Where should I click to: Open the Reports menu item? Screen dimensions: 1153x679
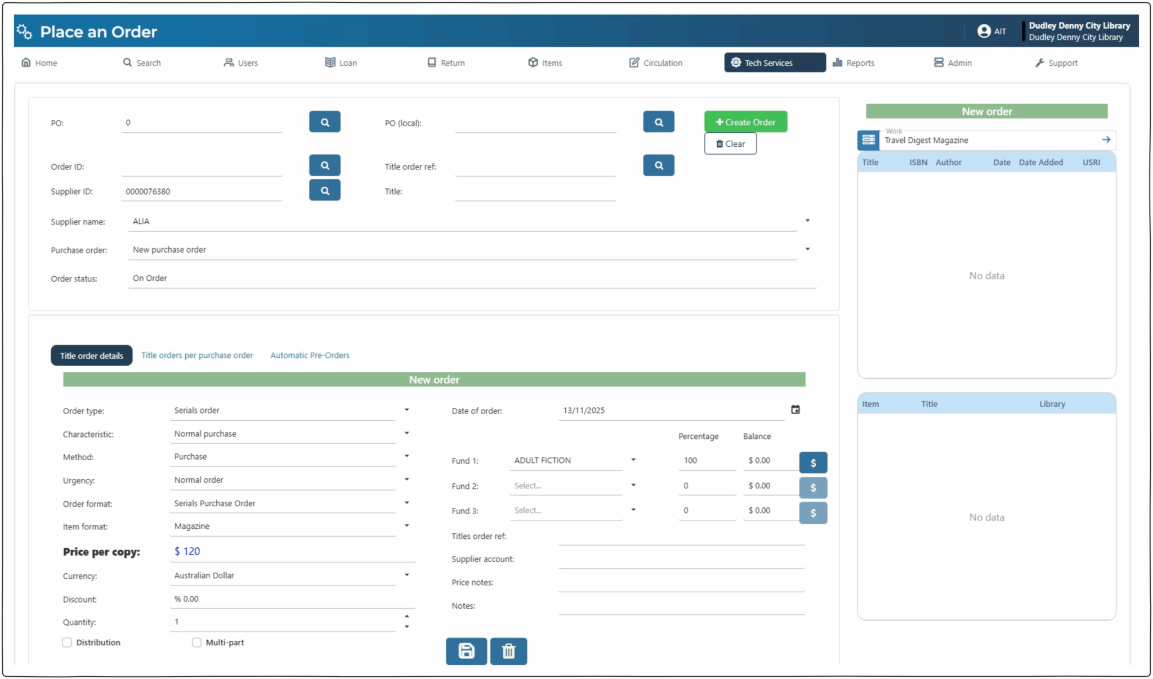853,62
